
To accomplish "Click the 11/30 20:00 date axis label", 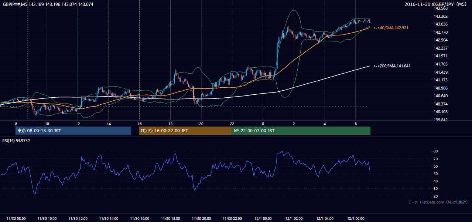I will pyautogui.click(x=201, y=219).
